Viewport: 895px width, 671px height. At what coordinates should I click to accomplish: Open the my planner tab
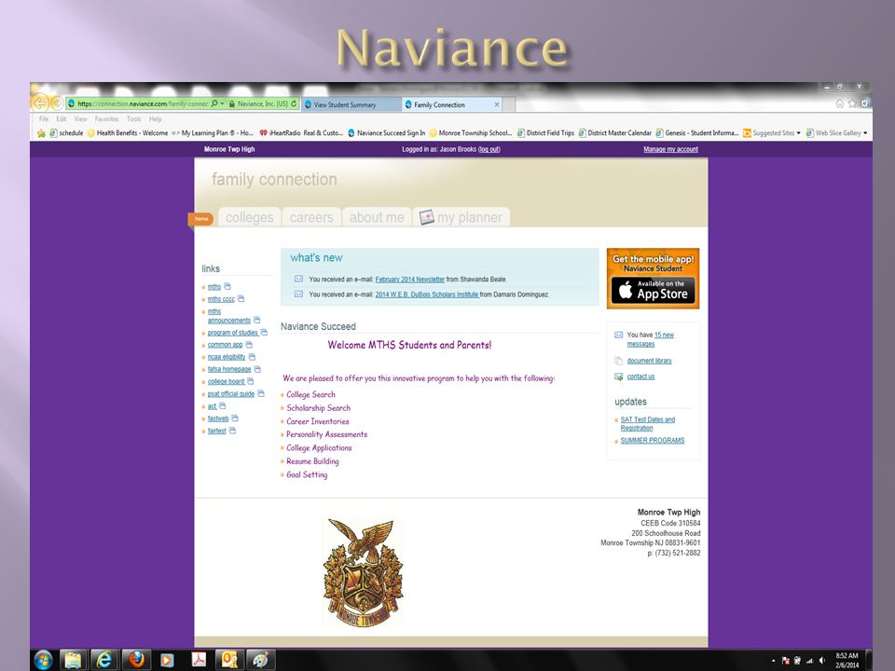click(461, 217)
